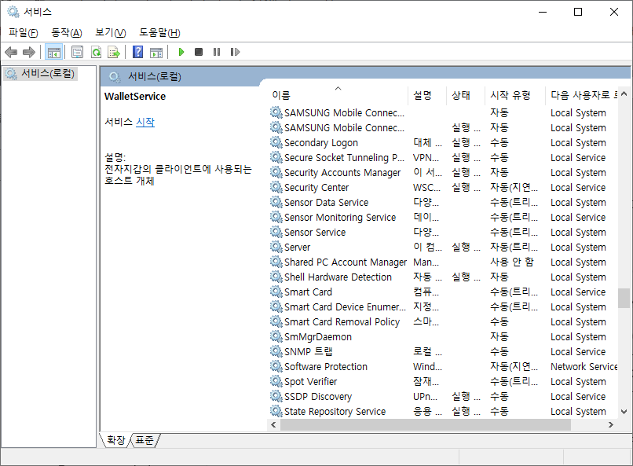Select the Secondary Logon service row

[x=443, y=142]
